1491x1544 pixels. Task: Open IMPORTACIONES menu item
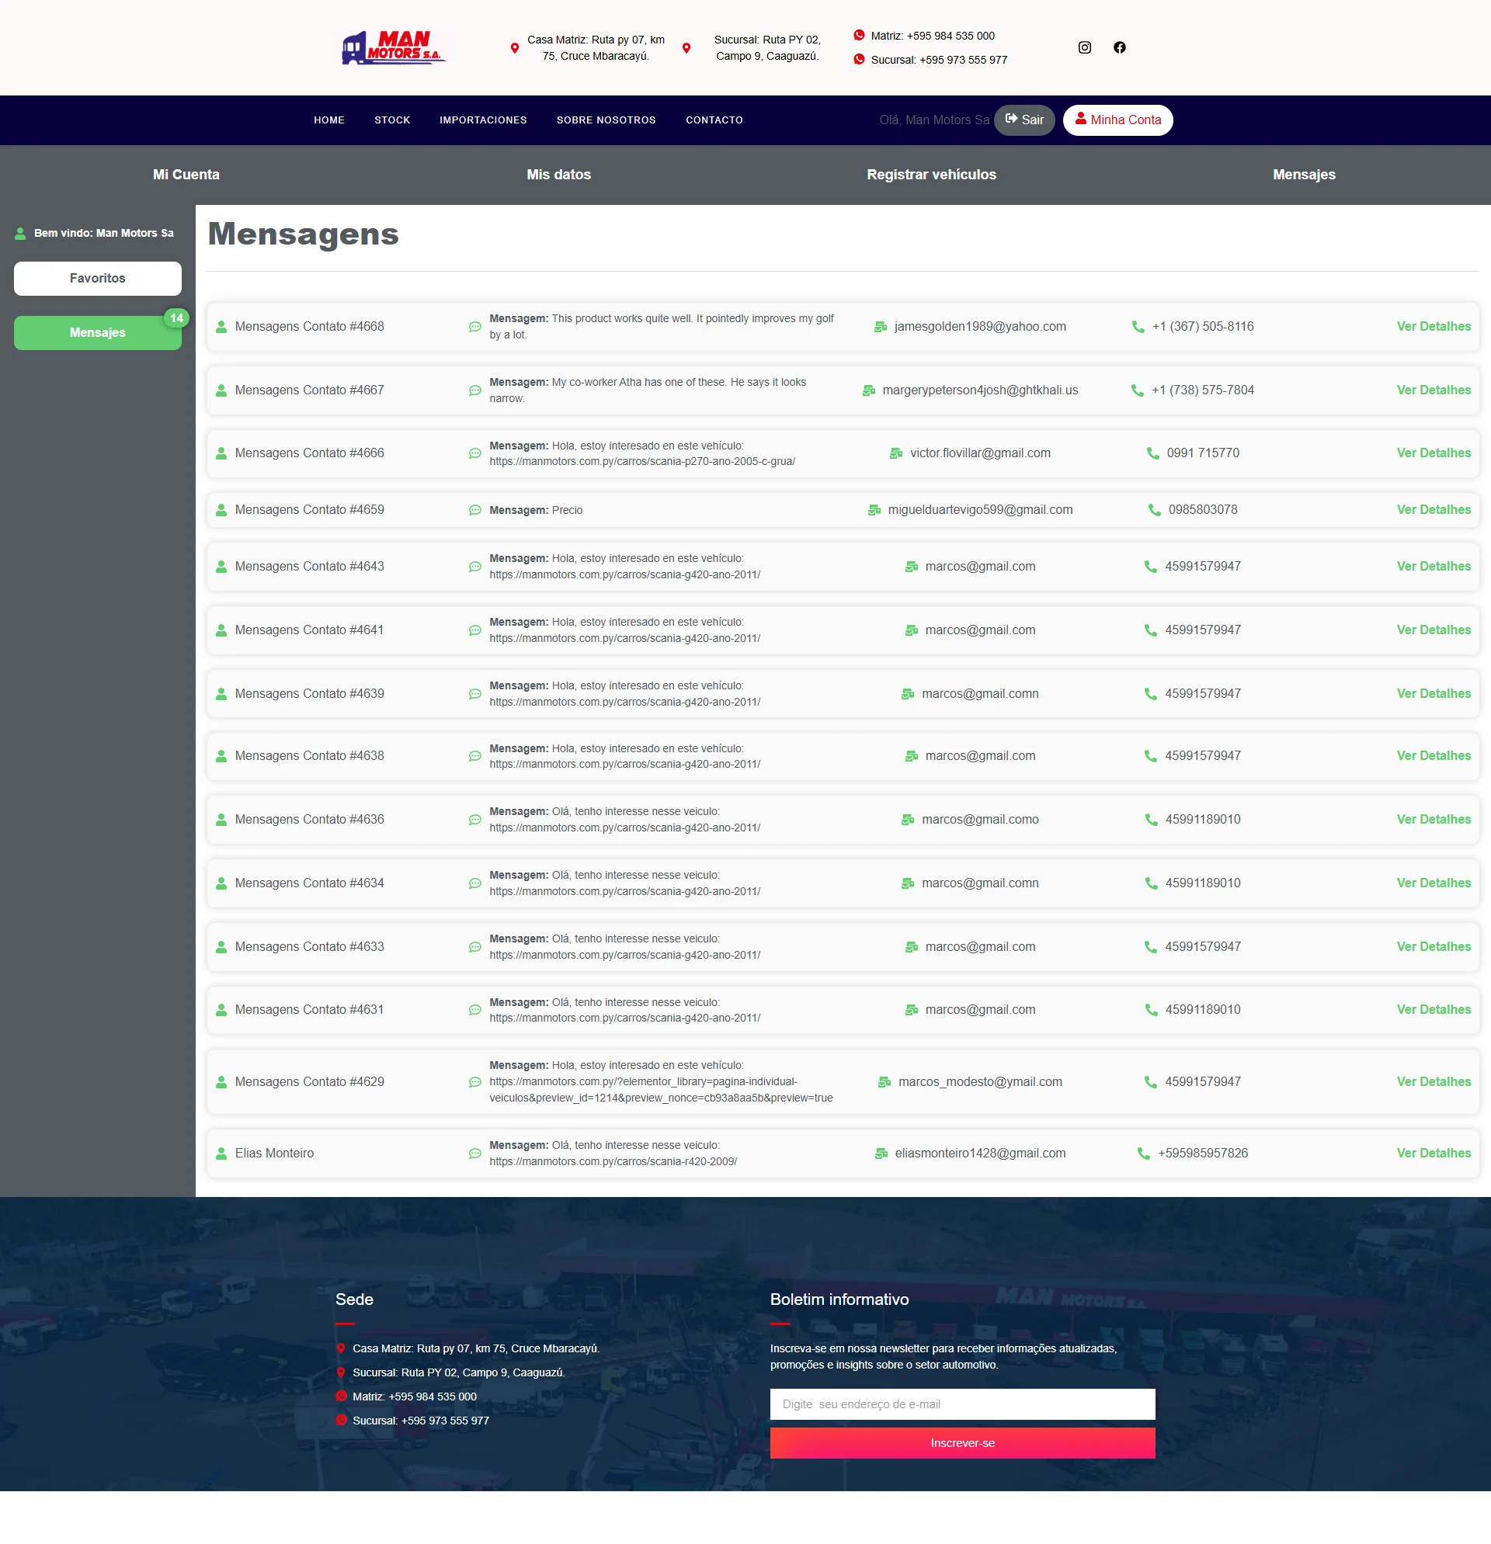(x=483, y=120)
